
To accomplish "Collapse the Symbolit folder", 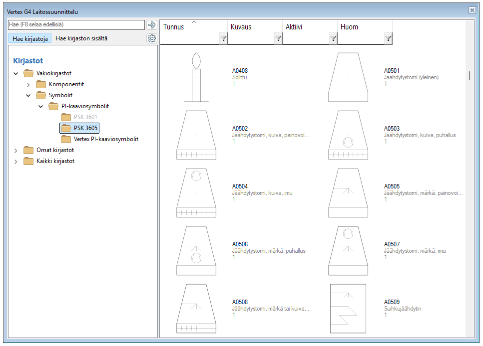I will pyautogui.click(x=28, y=95).
